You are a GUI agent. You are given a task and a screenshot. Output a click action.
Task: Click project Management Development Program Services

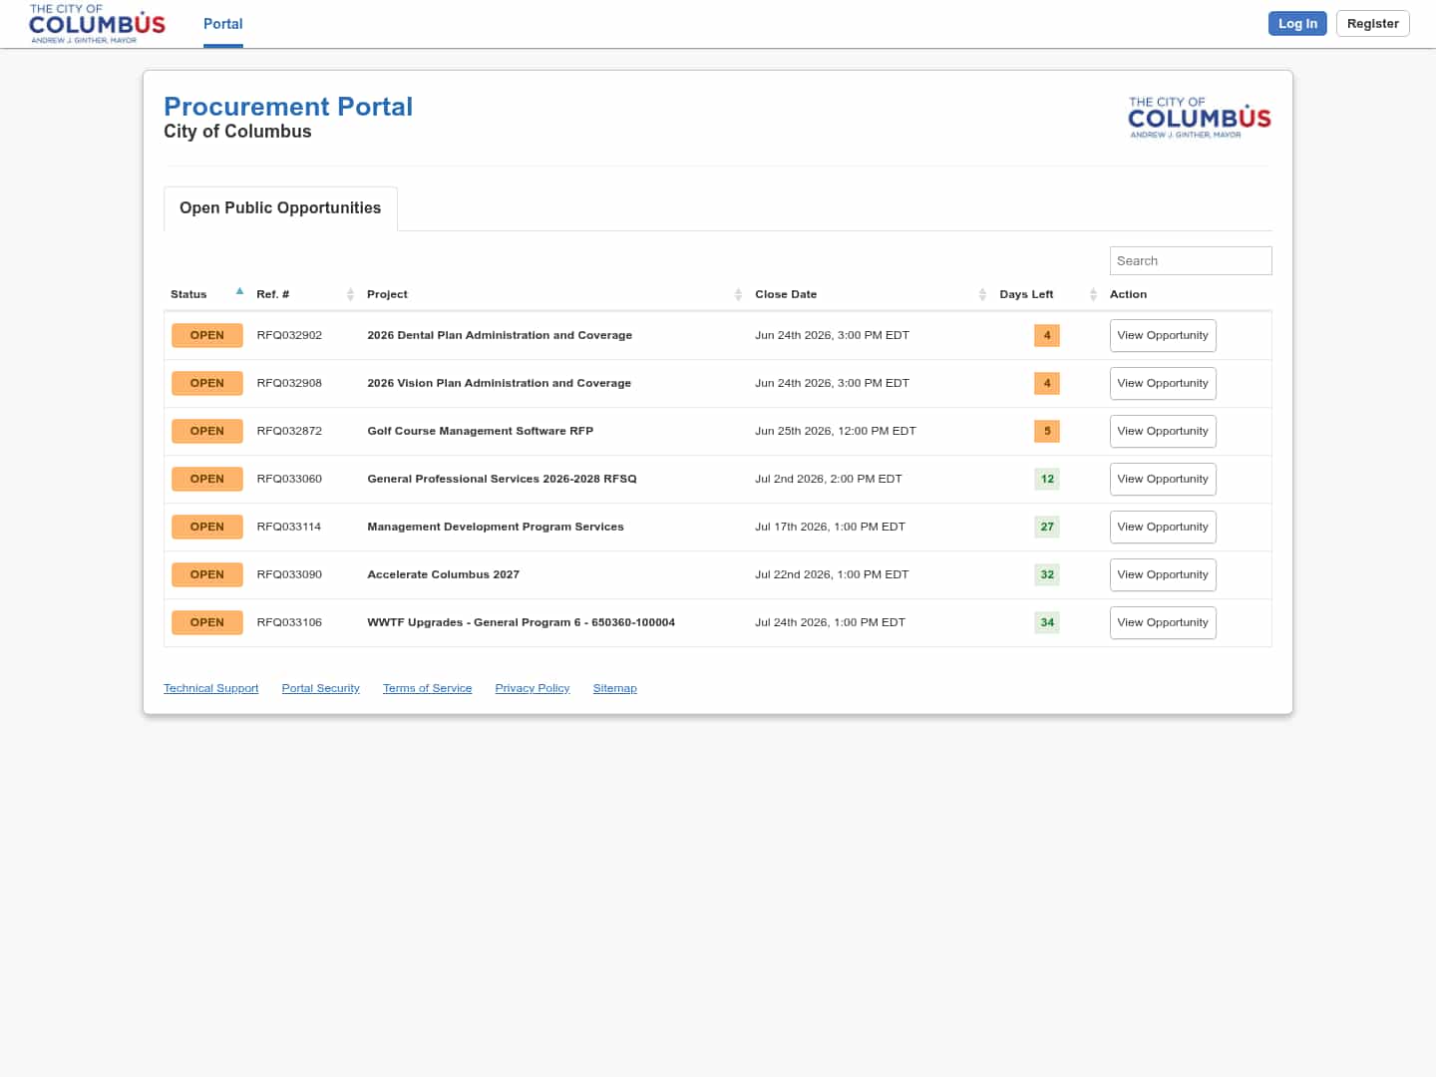point(496,527)
